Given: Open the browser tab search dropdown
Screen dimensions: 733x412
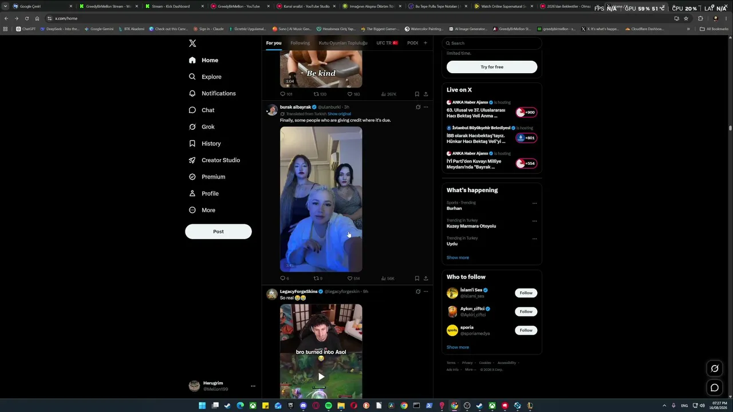Looking at the screenshot, I should tap(6, 6).
